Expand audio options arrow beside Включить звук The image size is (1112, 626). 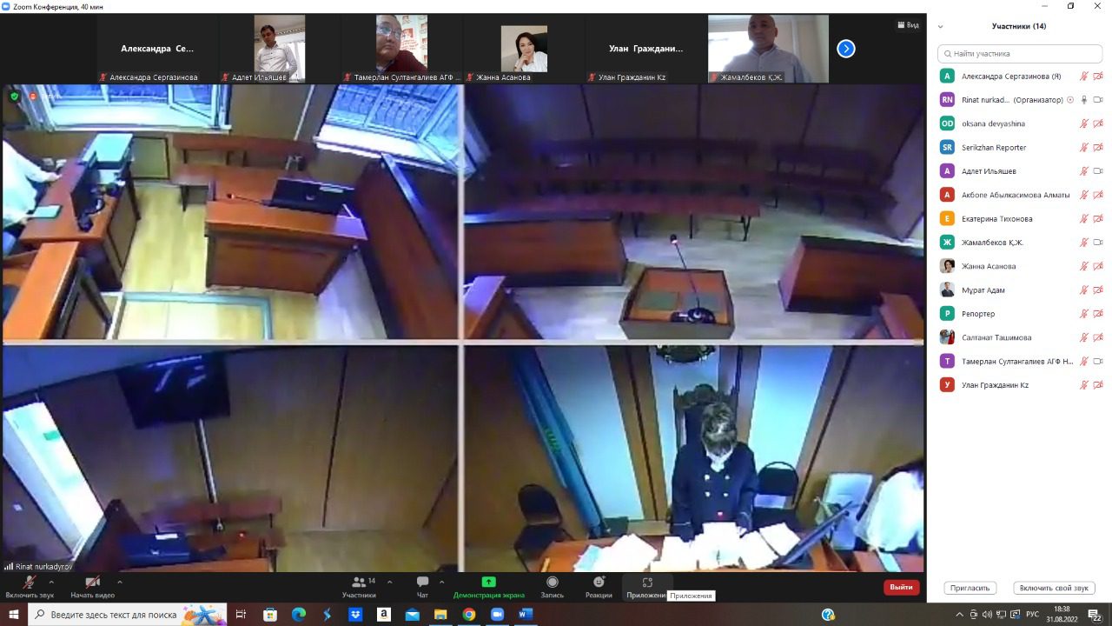click(51, 582)
